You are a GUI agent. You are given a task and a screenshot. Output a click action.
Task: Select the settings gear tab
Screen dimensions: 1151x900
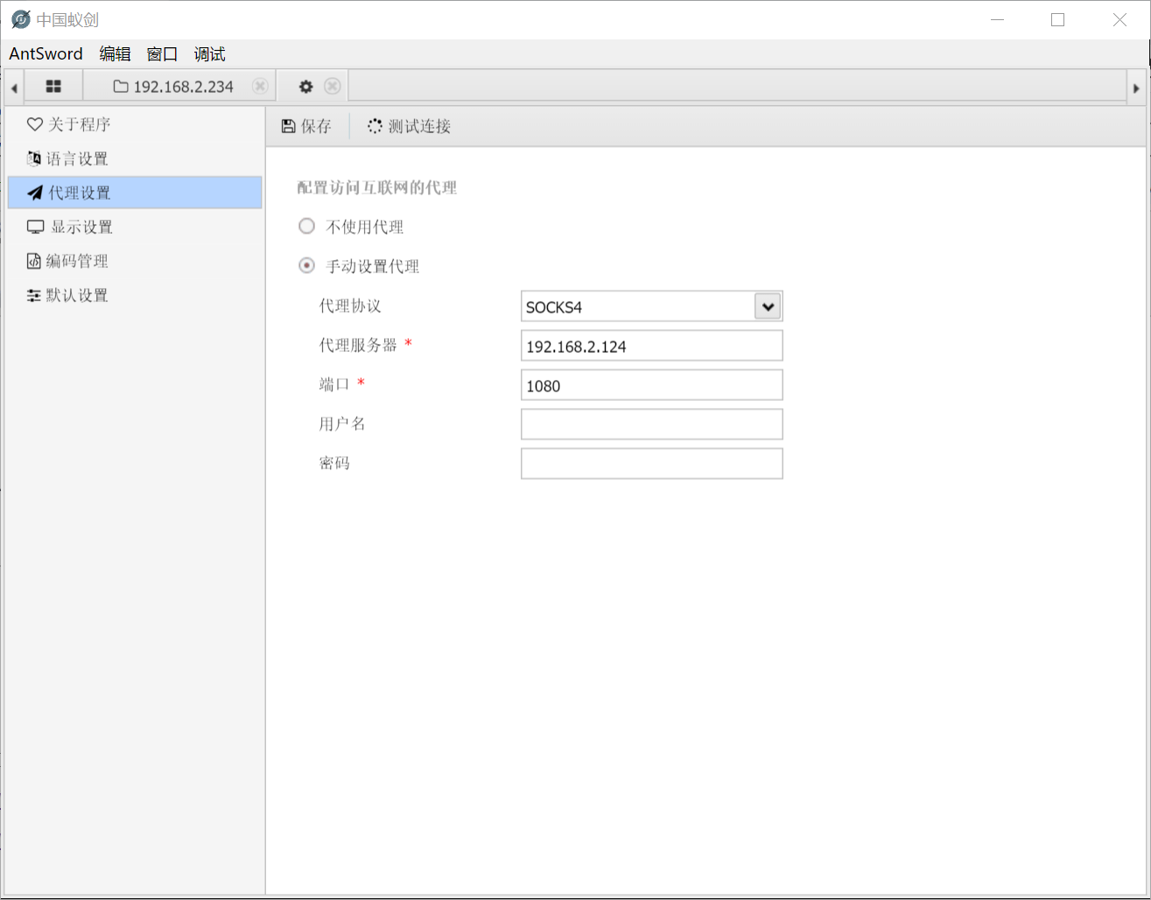[305, 87]
